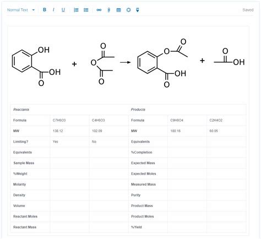This screenshot has width=261, height=239.
Task: Click formula cell C2H4O2
Action: click(216, 120)
